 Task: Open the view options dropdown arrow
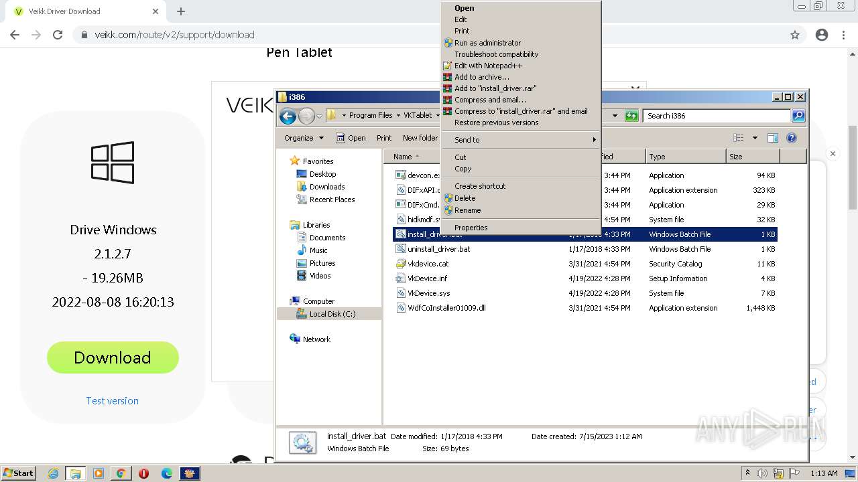[x=755, y=138]
